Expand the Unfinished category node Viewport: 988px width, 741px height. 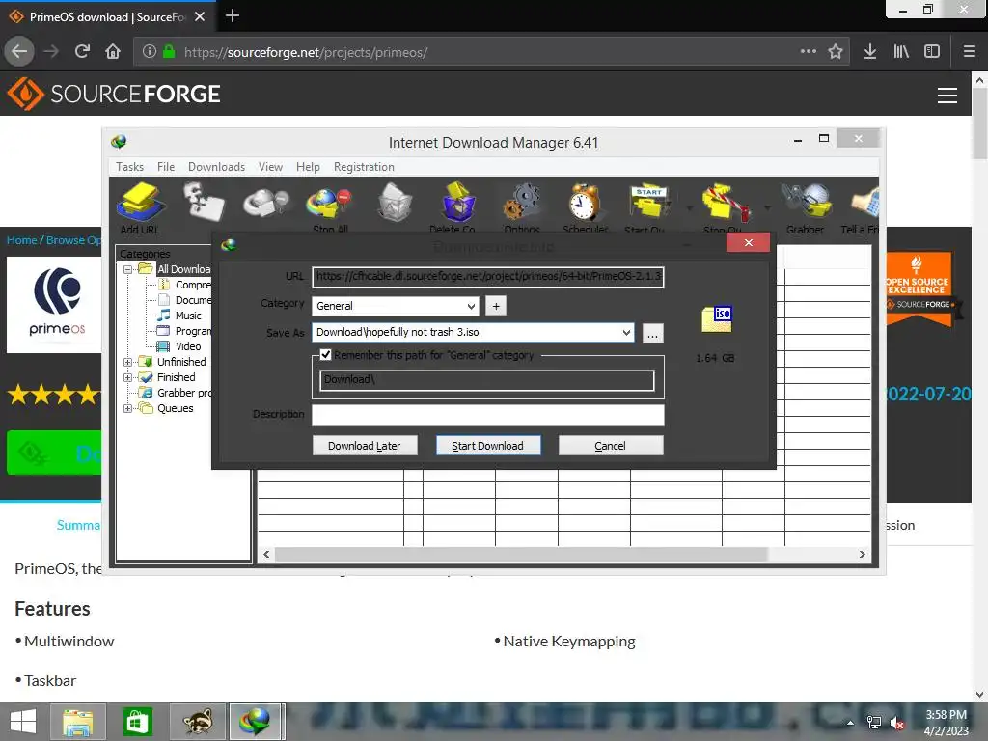coord(128,362)
